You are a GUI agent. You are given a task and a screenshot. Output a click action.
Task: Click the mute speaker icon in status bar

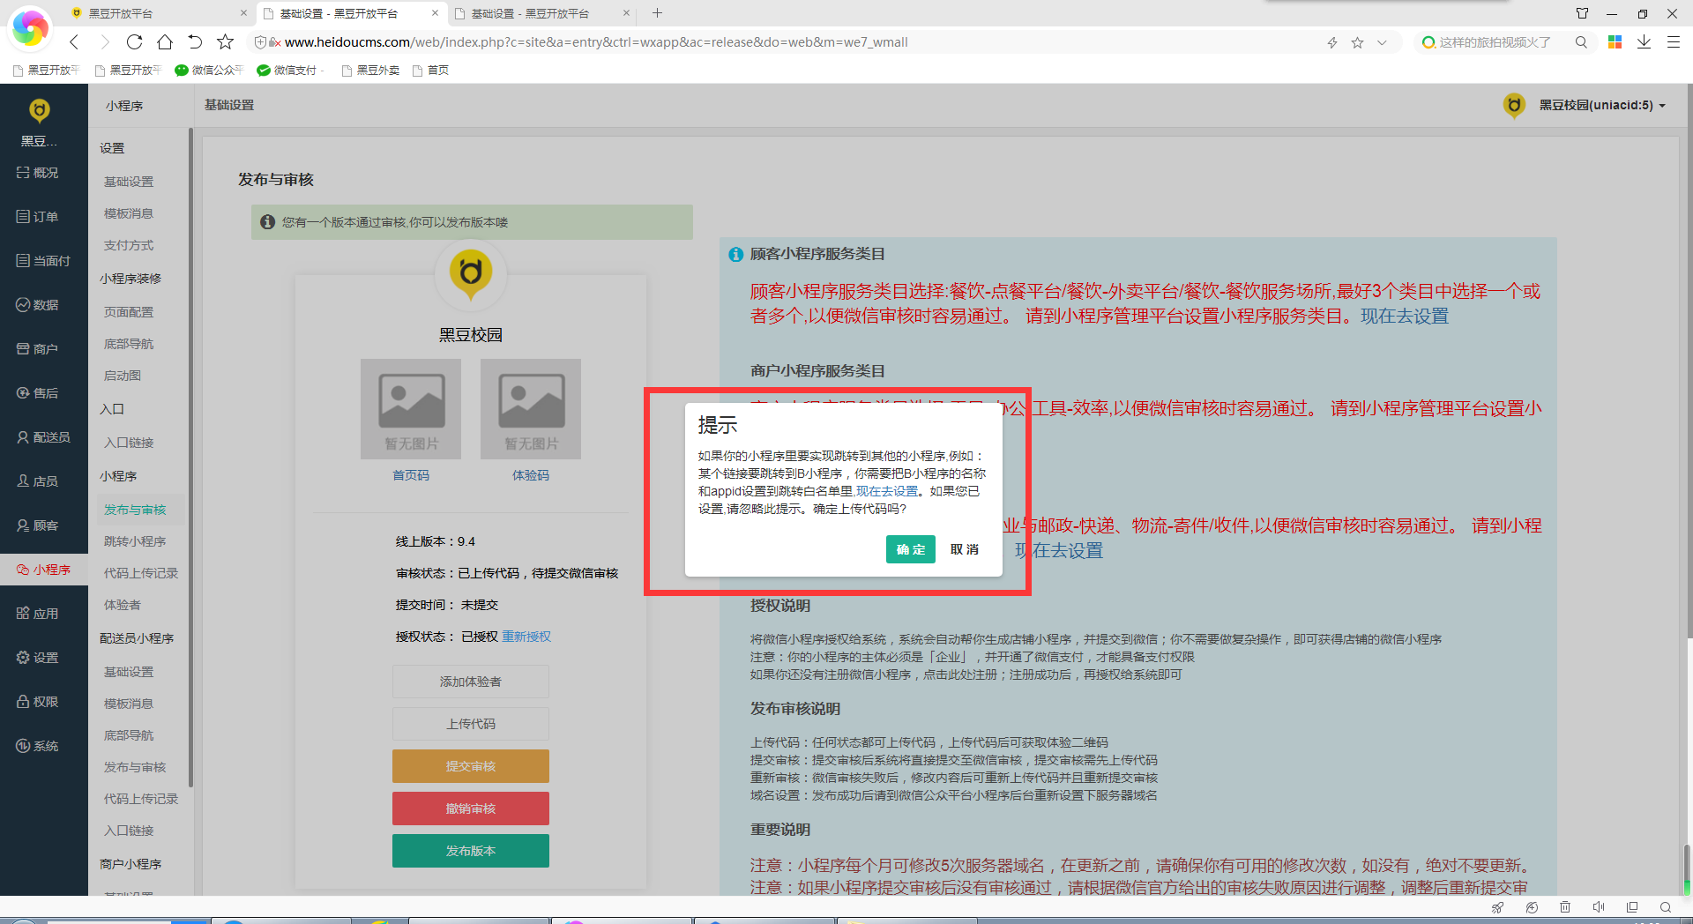(1599, 907)
